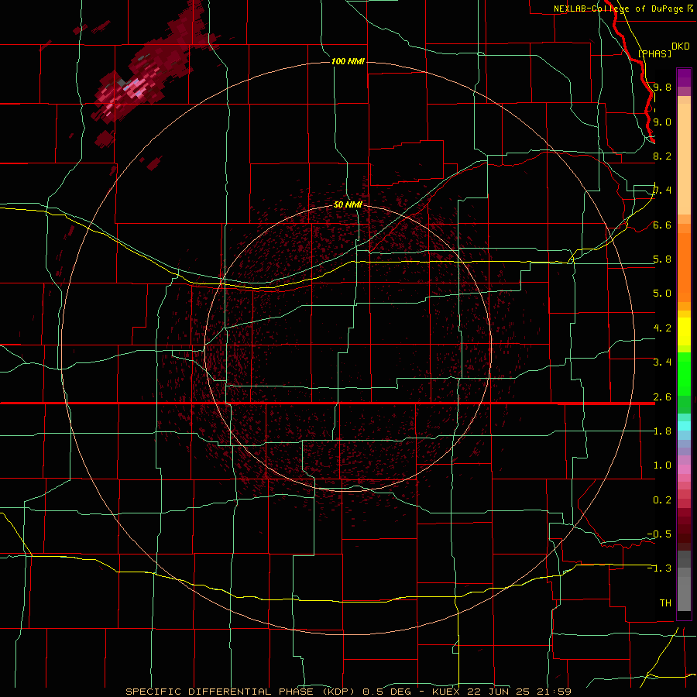Click the "50 NMI" range ring label
This screenshot has width=697, height=697.
tap(348, 204)
